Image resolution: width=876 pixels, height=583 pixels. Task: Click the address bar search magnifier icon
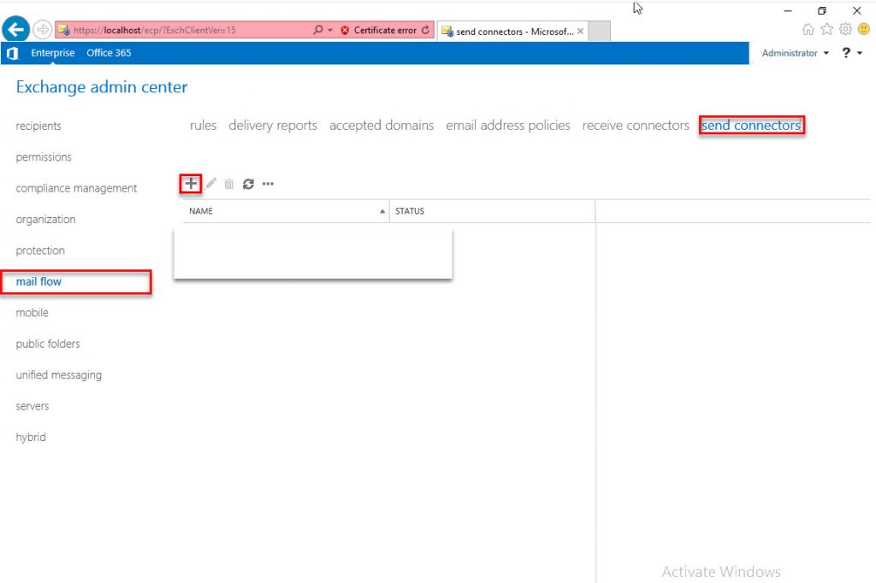click(x=317, y=30)
